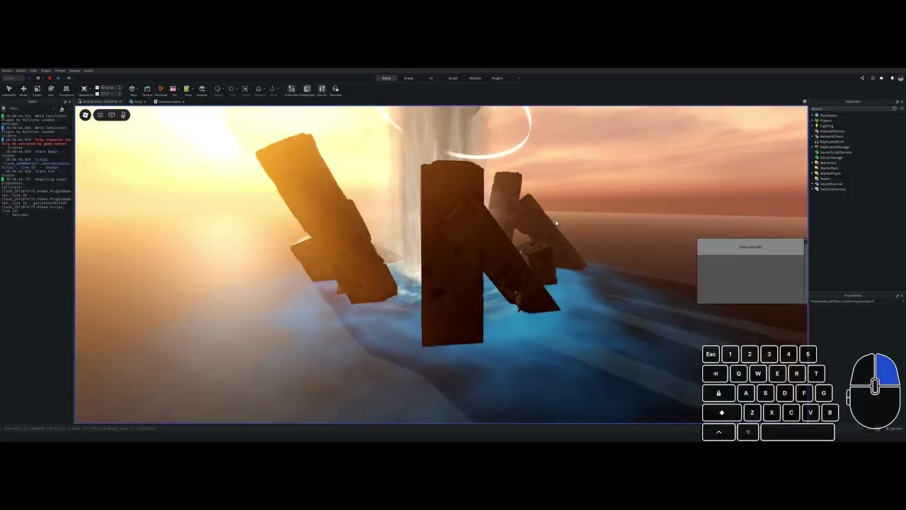
Task: Activate the Escalar tool
Action: 37,90
